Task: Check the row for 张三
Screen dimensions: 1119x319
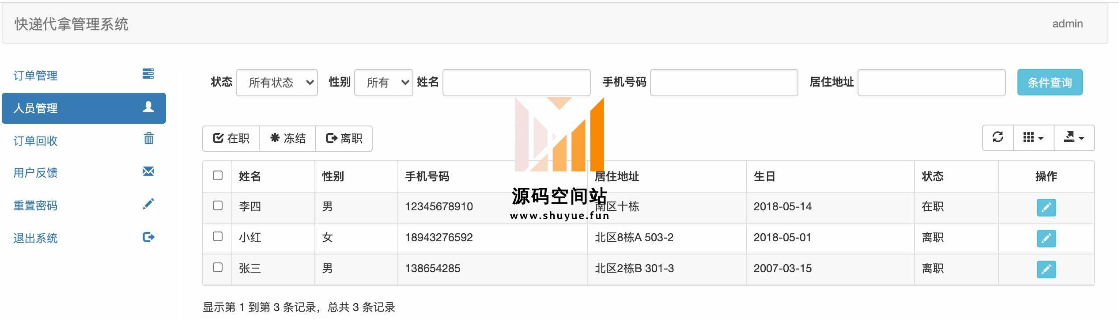Action: (x=218, y=267)
